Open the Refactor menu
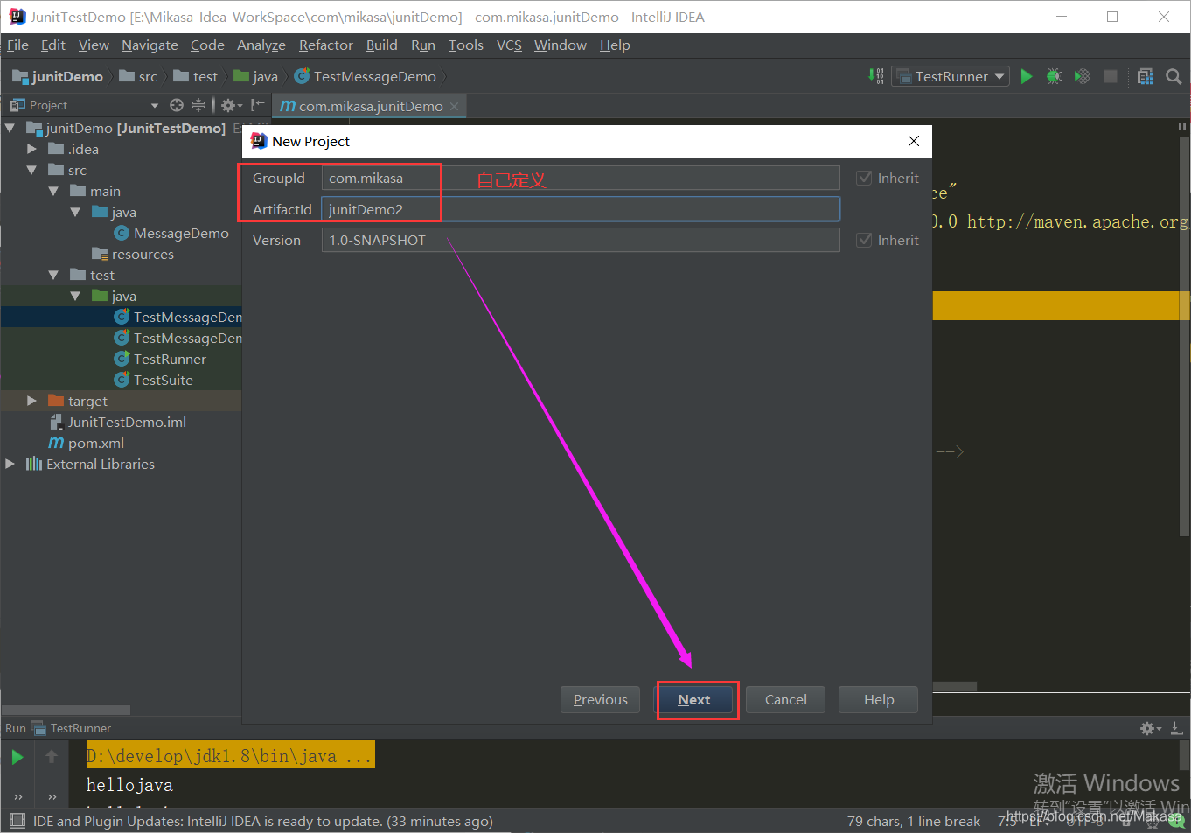This screenshot has width=1191, height=833. (326, 45)
